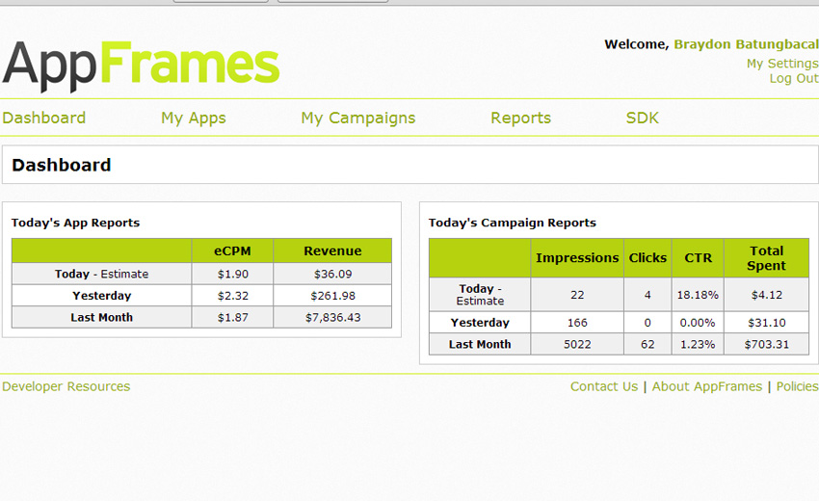Select Last Month revenue $7,836.43
The width and height of the screenshot is (819, 501).
point(332,318)
